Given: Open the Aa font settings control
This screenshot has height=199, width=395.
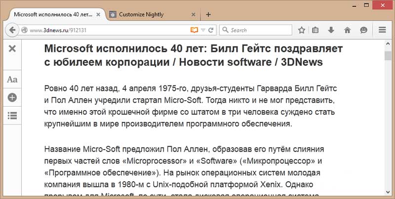Looking at the screenshot, I should coord(12,80).
